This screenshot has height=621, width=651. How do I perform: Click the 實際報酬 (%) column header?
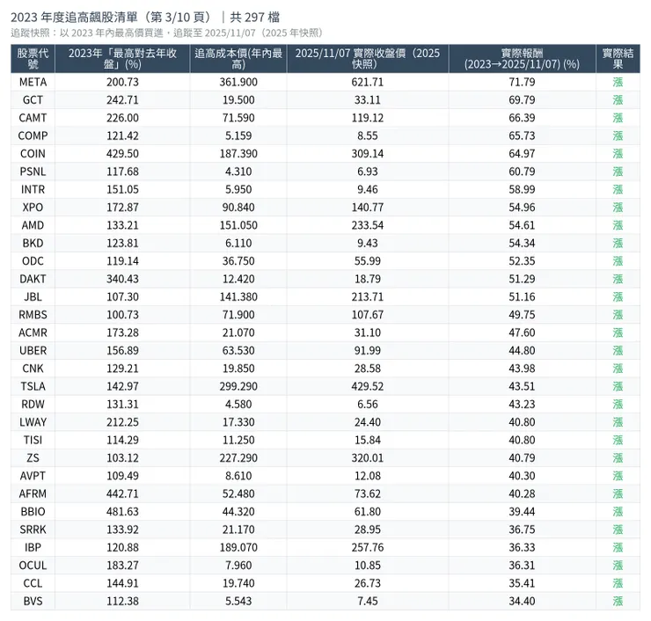522,59
